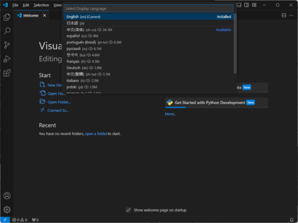Select italiano (it) language
Viewport: 298px width, 223px height.
click(x=148, y=80)
